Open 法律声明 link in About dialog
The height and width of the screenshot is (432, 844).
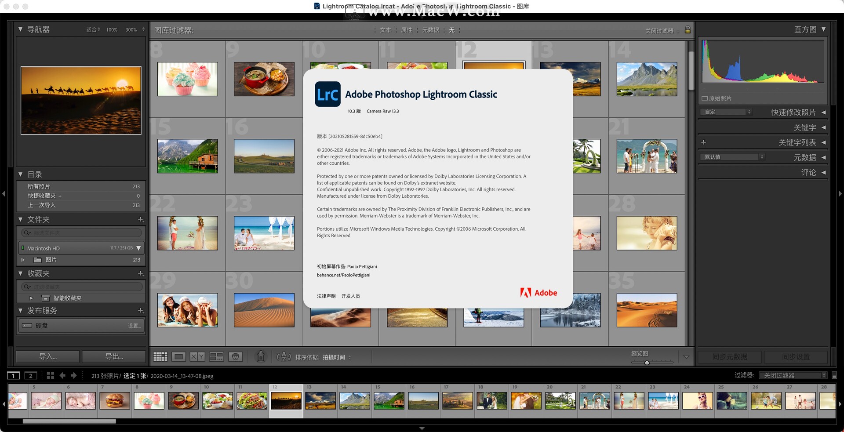pyautogui.click(x=326, y=296)
